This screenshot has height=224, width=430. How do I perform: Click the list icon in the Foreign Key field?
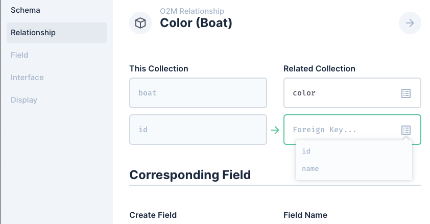[x=406, y=130]
